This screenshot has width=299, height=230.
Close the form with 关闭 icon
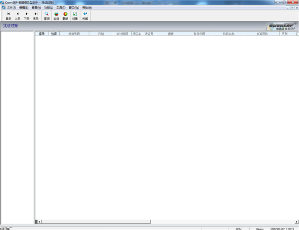tap(85, 16)
